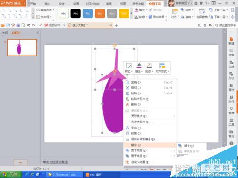The width and height of the screenshot is (238, 178).
Task: Select orange Abc shape style
Action: (x=100, y=13)
